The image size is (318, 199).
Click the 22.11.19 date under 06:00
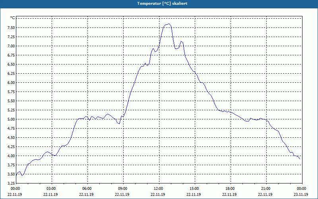pos(86,195)
